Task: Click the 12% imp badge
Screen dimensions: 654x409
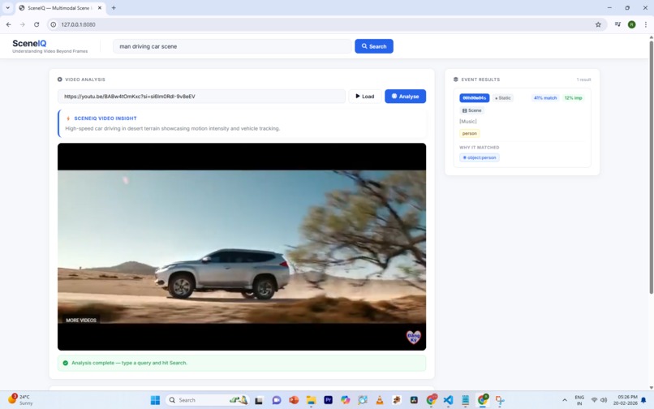Action: (x=573, y=98)
